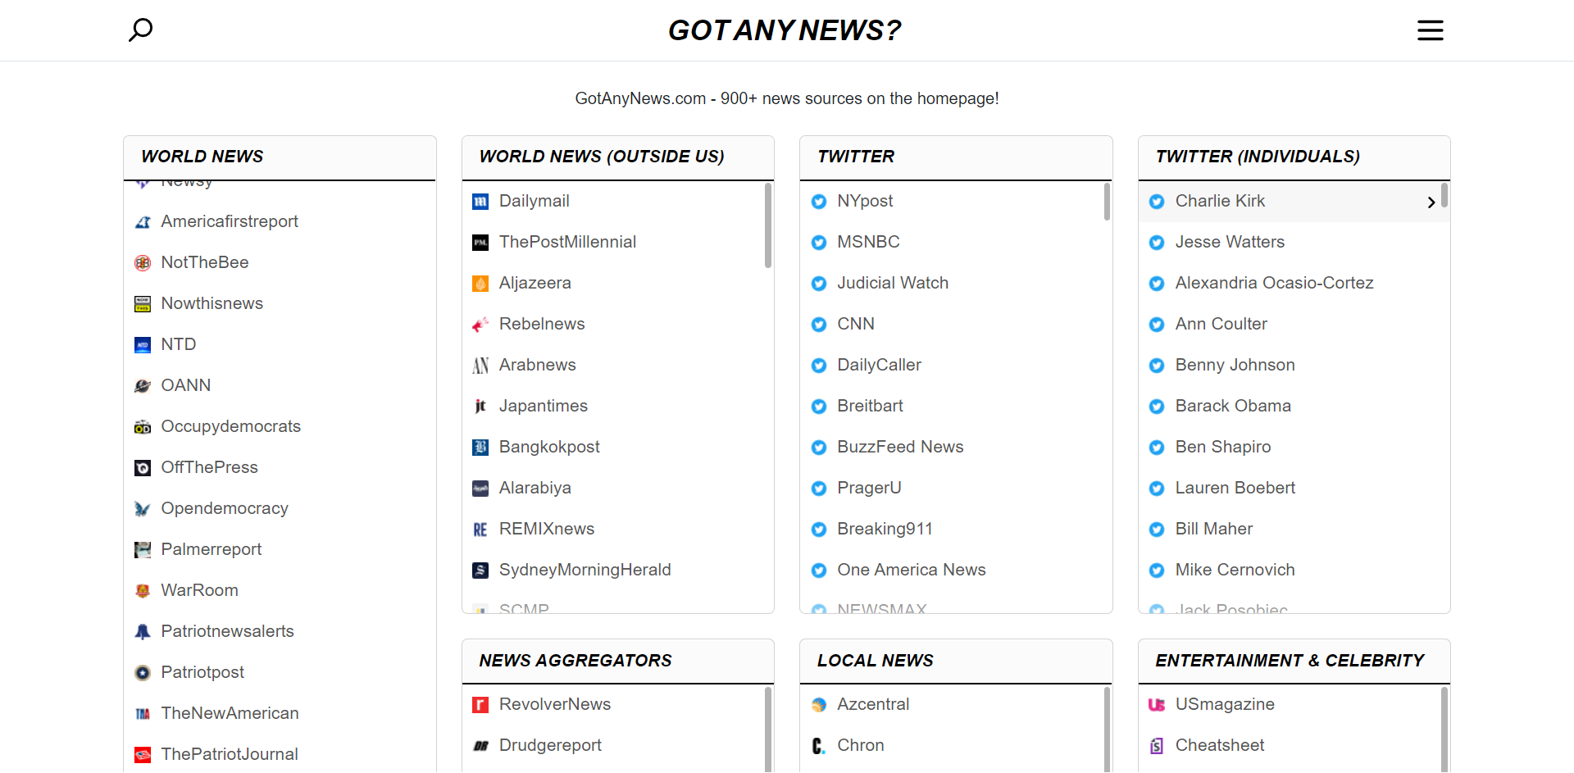Screen dimensions: 1574x773
Task: Click the Bangkokpost favicon icon
Action: pyautogui.click(x=480, y=448)
